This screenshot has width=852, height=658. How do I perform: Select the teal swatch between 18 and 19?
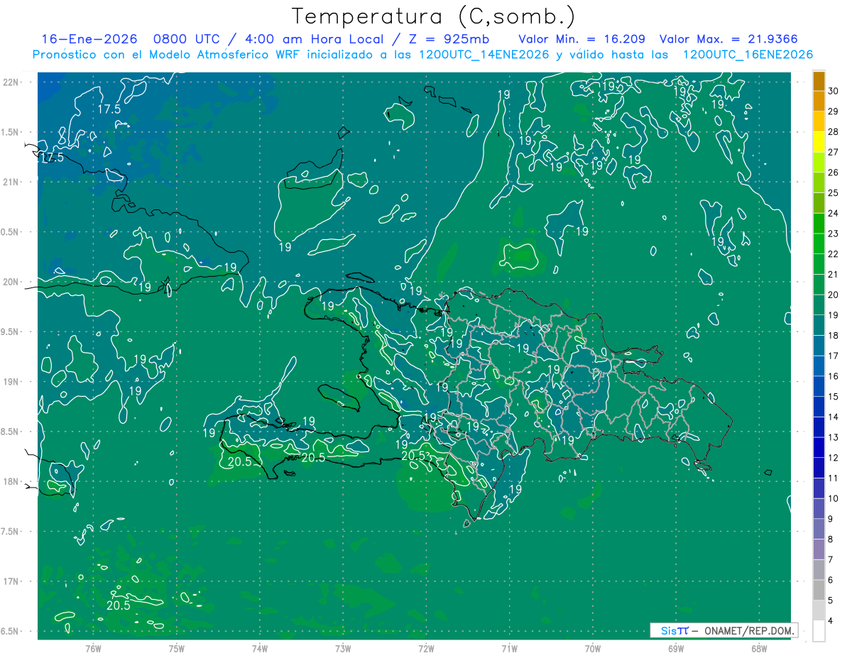click(x=819, y=325)
